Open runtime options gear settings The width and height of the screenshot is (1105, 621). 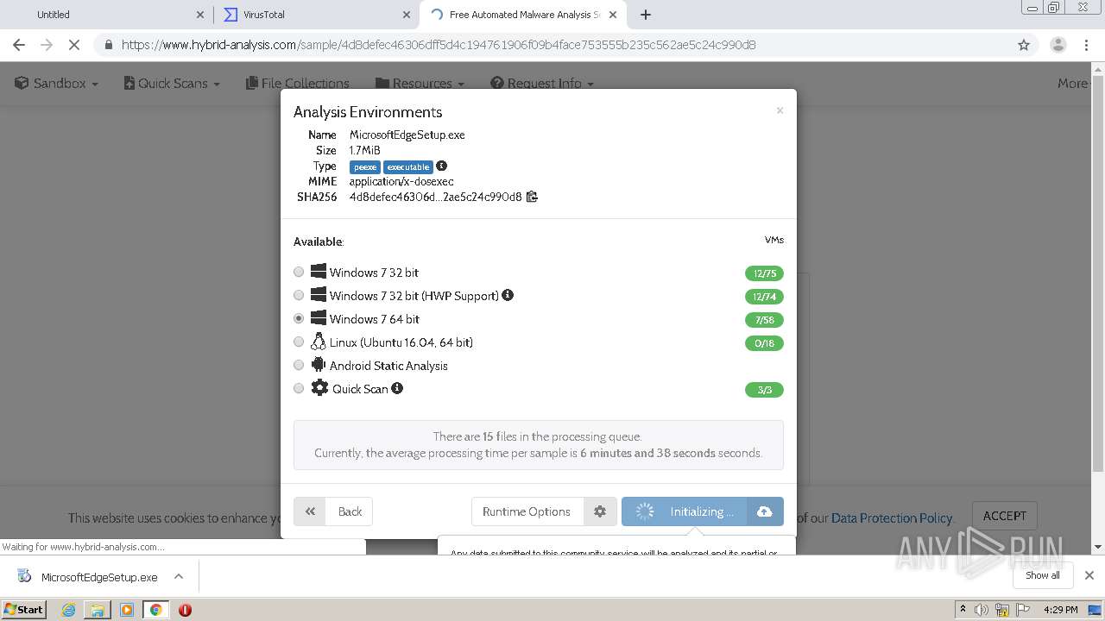600,511
